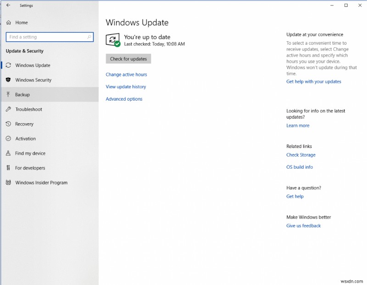367x285 pixels.
Task: Open Get help with your updates
Action: (313, 81)
